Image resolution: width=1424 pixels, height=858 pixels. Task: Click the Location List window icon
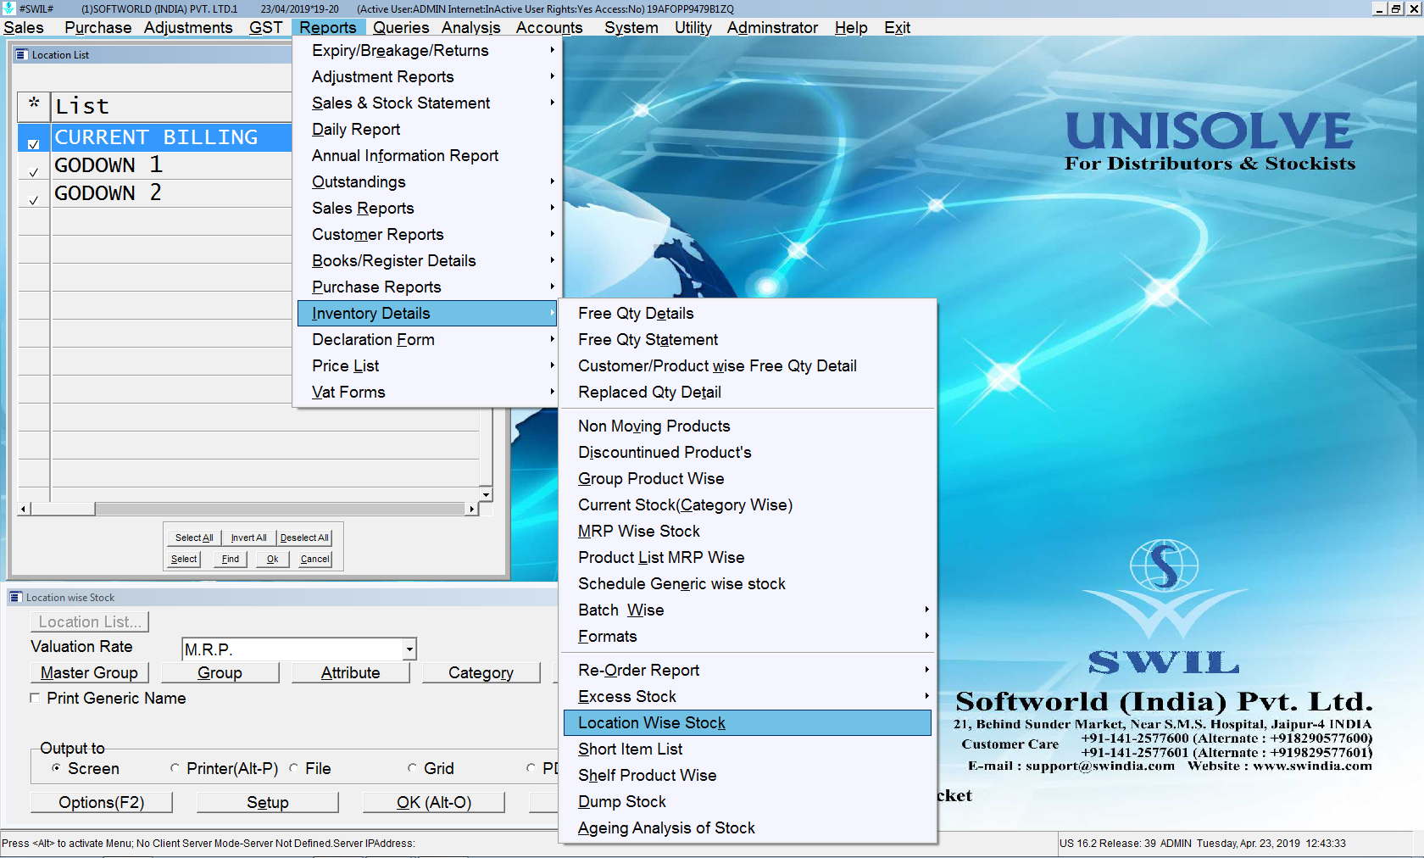(22, 54)
